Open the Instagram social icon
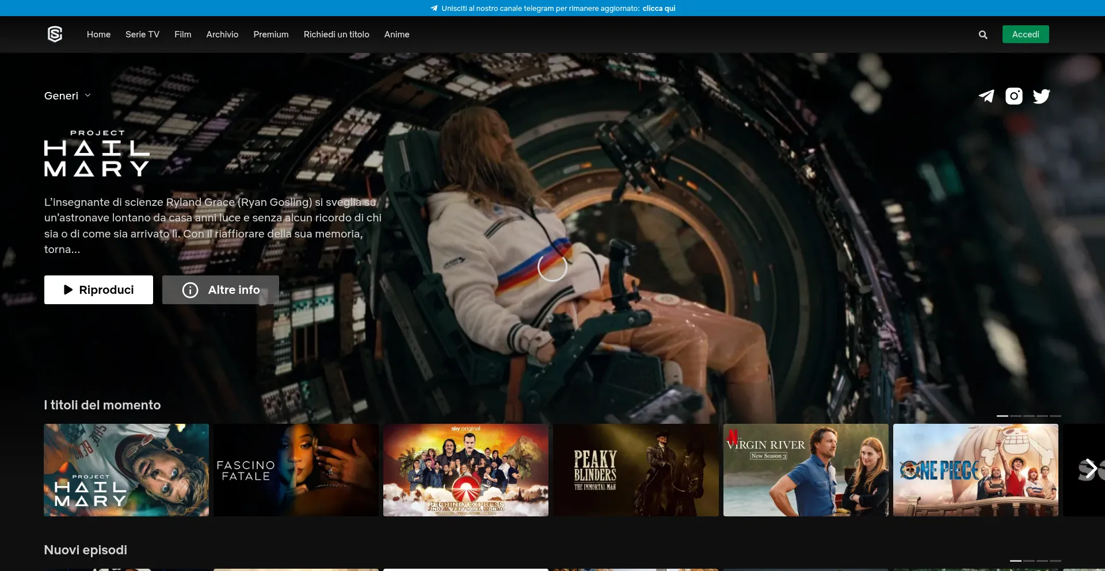This screenshot has width=1105, height=571. (x=1014, y=96)
